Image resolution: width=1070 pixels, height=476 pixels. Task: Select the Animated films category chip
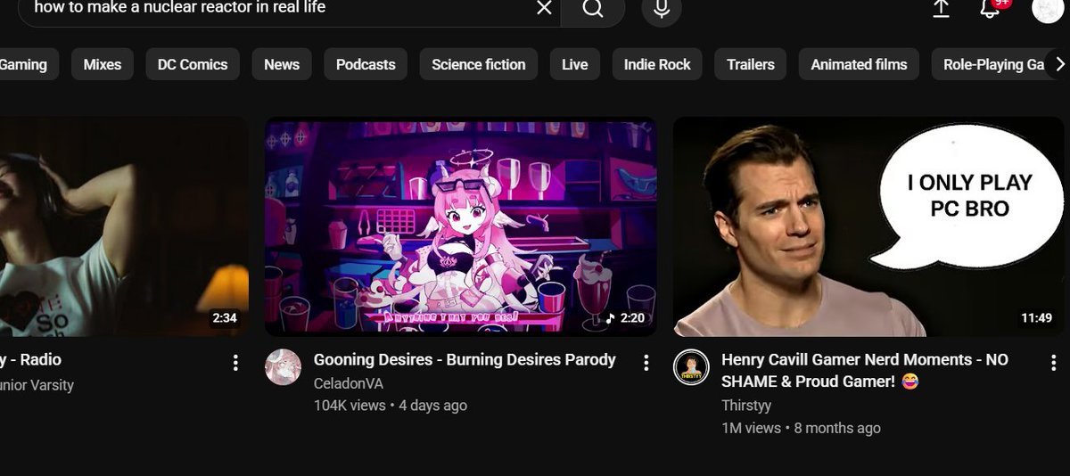coord(859,64)
